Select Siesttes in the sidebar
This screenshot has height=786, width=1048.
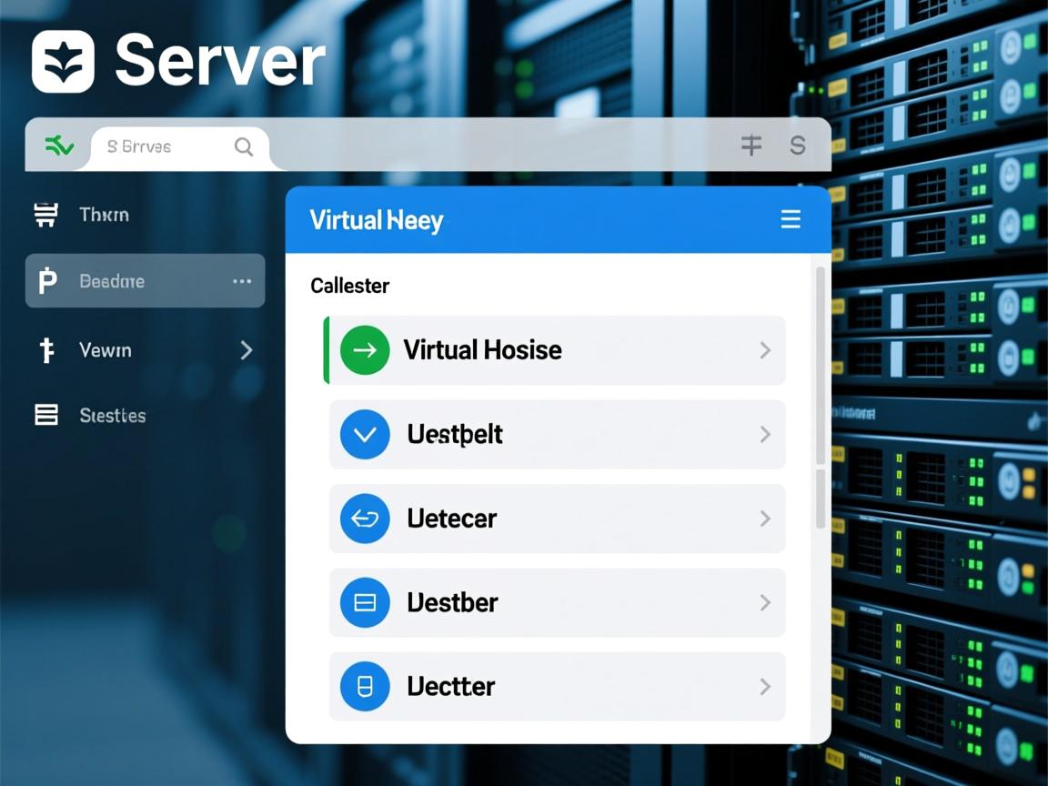112,416
